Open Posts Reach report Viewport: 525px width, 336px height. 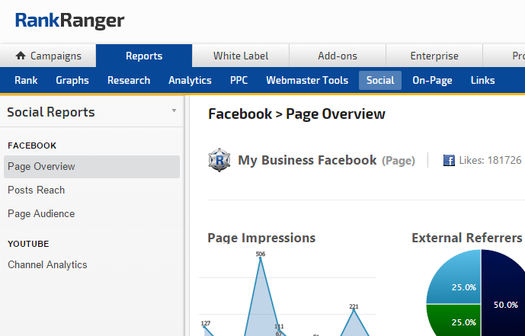tap(36, 190)
